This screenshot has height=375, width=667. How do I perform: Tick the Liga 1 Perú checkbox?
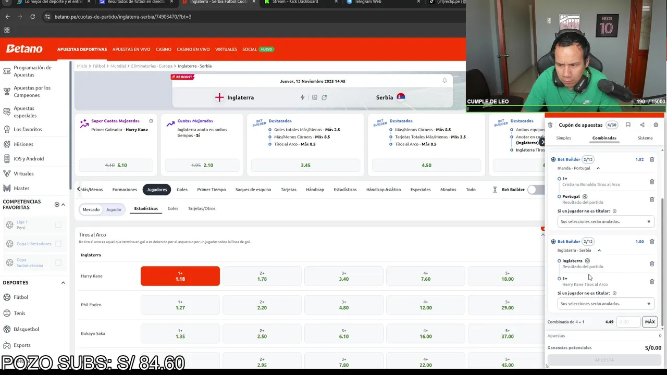pos(58,225)
